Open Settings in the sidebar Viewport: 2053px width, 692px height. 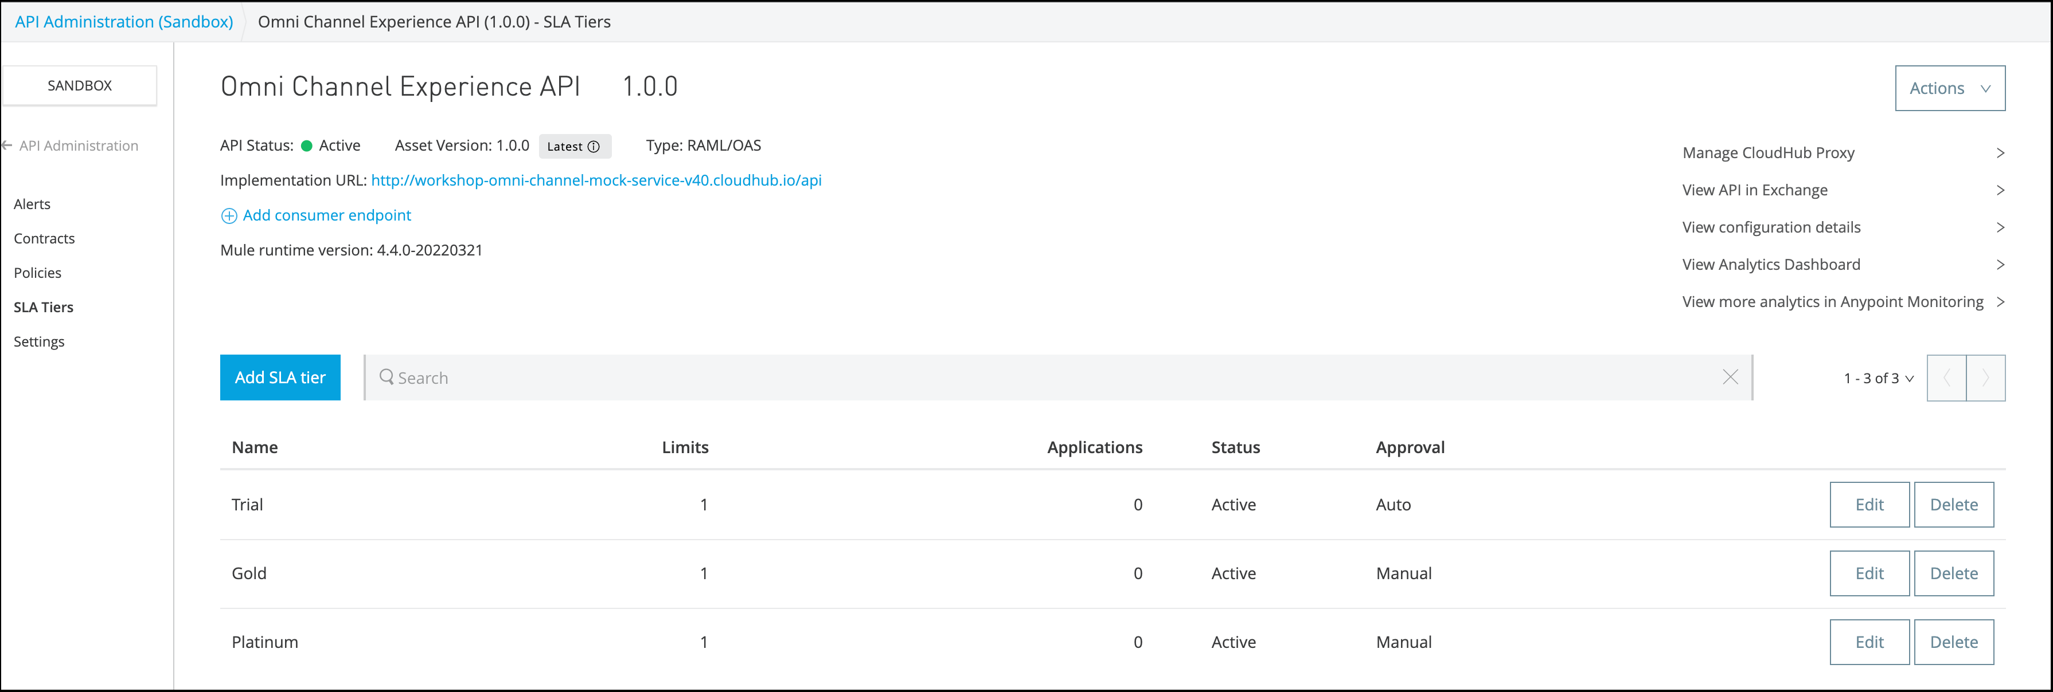[39, 341]
